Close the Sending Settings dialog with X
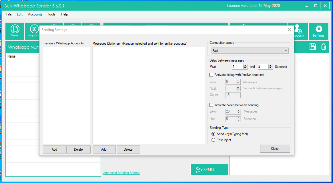The image size is (333, 183). click(x=289, y=29)
